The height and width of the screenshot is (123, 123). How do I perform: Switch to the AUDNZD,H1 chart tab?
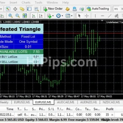pyautogui.click(x=88, y=102)
